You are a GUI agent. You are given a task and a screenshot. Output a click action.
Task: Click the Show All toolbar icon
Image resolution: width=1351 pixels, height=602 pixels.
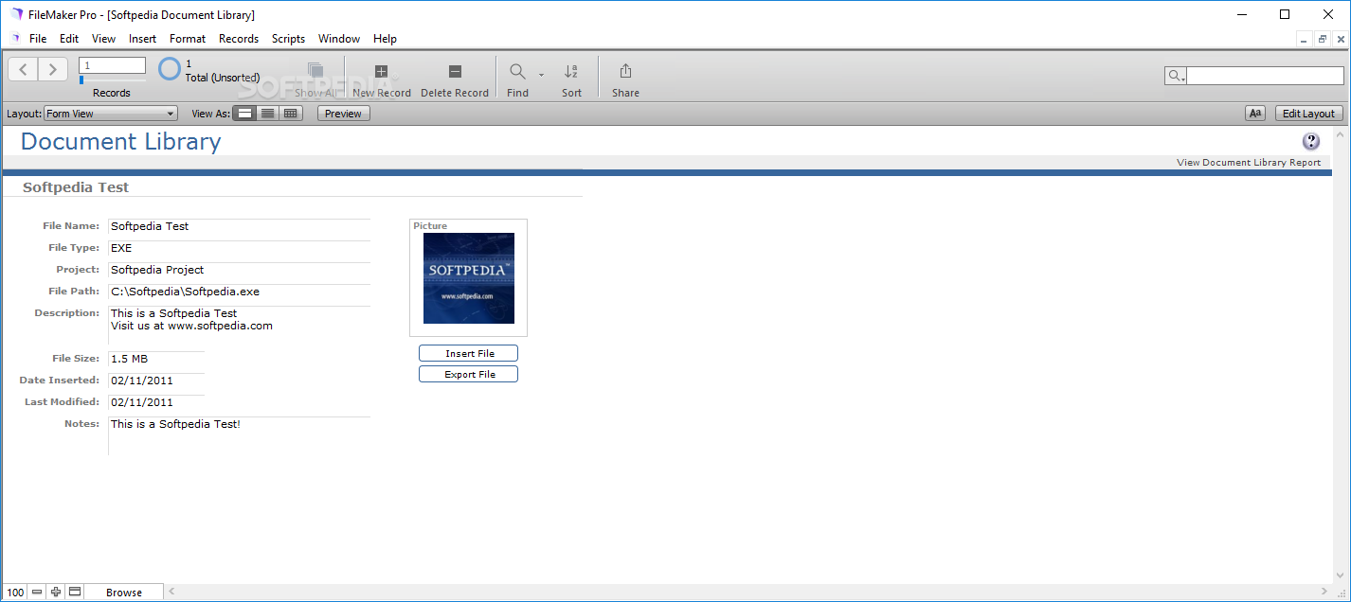(315, 71)
